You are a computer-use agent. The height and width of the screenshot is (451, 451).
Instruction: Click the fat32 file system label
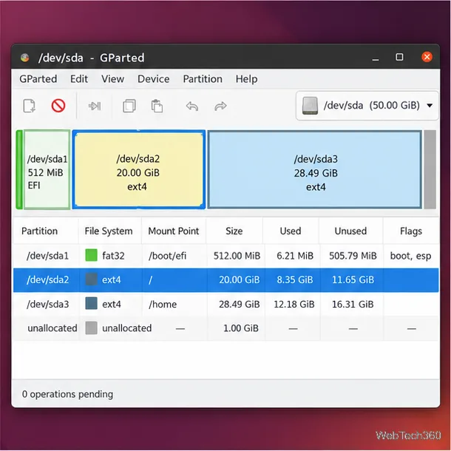113,256
